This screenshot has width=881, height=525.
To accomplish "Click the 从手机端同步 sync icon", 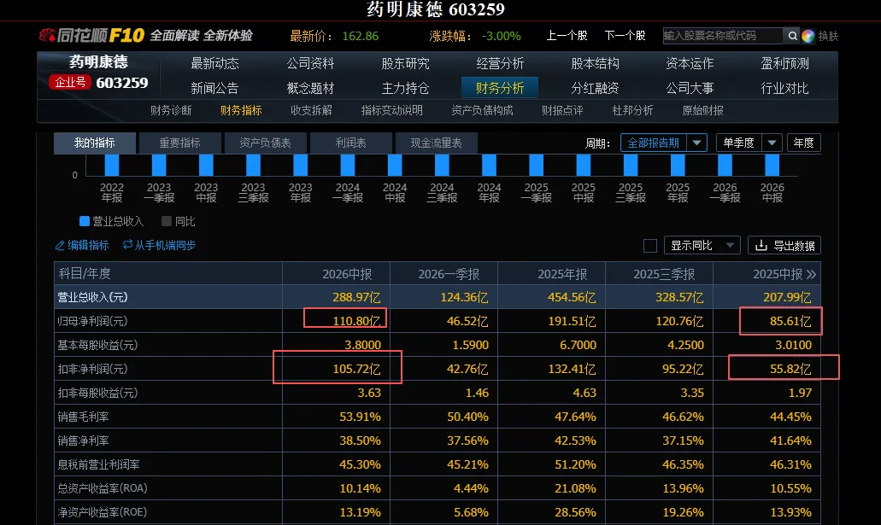I will pos(127,244).
